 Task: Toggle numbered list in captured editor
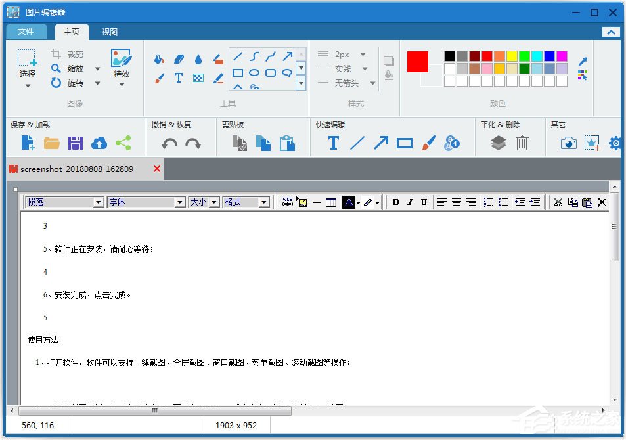[x=488, y=202]
